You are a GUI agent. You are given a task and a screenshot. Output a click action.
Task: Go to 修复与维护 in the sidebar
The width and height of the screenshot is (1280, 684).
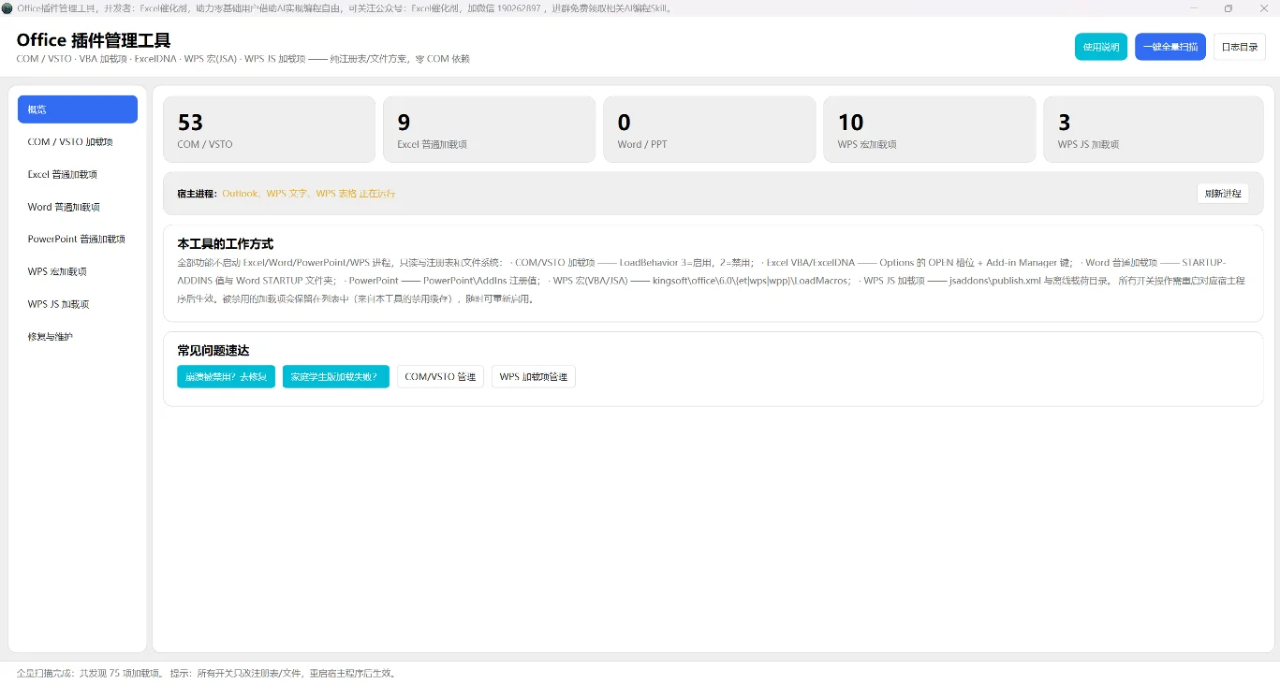pyautogui.click(x=78, y=336)
